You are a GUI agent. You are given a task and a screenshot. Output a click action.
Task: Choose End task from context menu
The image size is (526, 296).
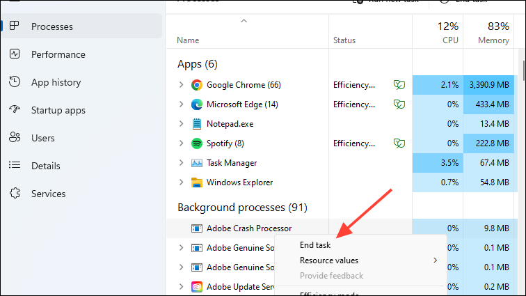point(315,245)
